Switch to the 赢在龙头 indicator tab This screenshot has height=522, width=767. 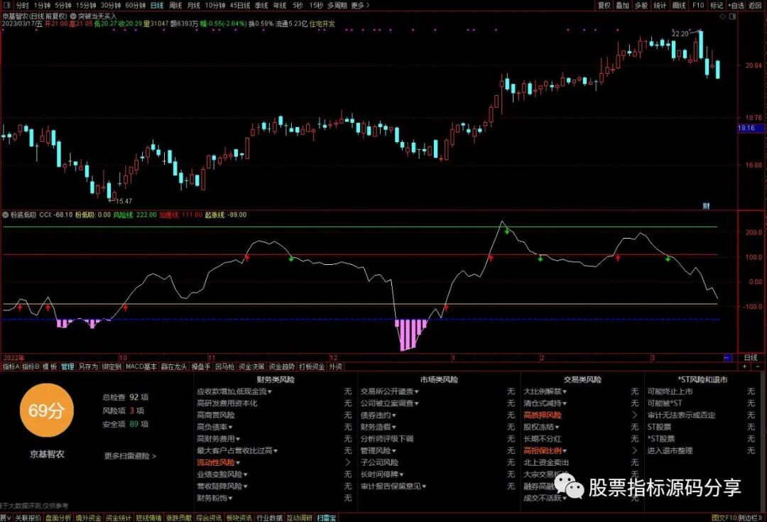(x=174, y=366)
